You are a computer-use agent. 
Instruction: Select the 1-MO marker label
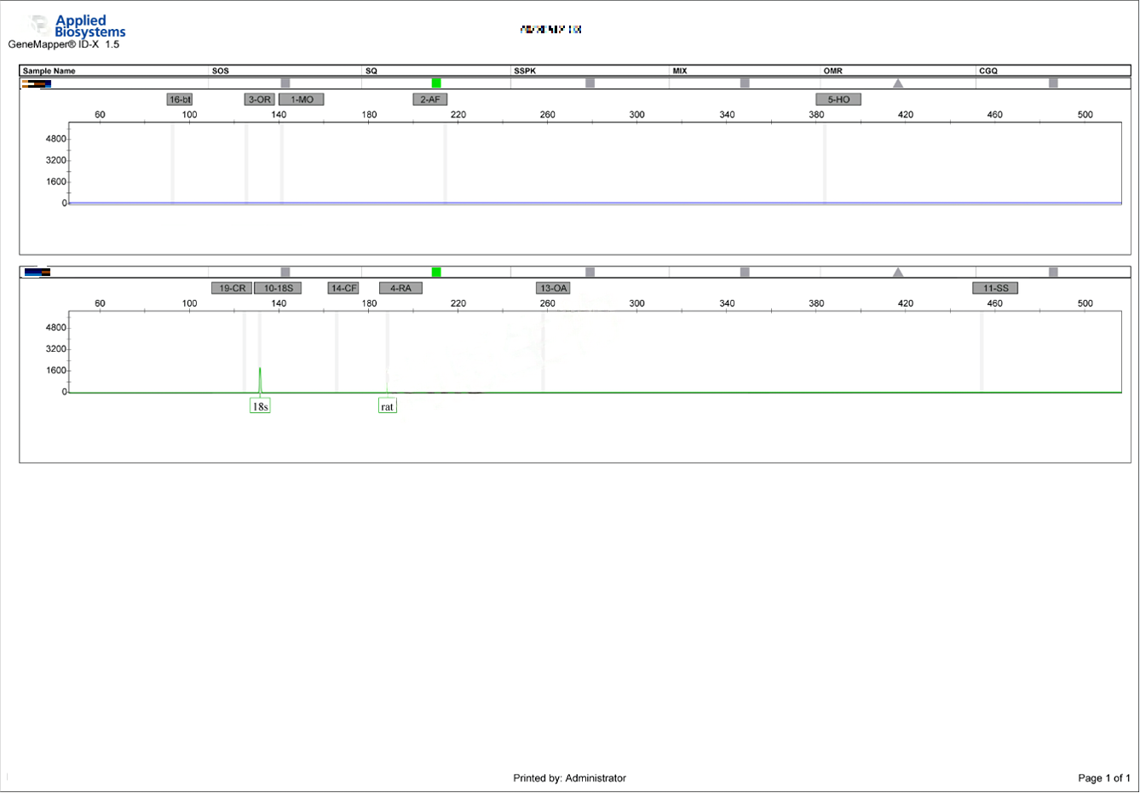click(x=302, y=100)
